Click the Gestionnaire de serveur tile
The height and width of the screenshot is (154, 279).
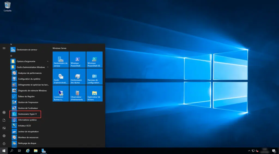point(61,60)
